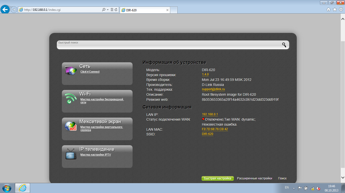Click the LAN IP 192.168.0.1 link
The height and width of the screenshot is (193, 345).
pyautogui.click(x=210, y=114)
